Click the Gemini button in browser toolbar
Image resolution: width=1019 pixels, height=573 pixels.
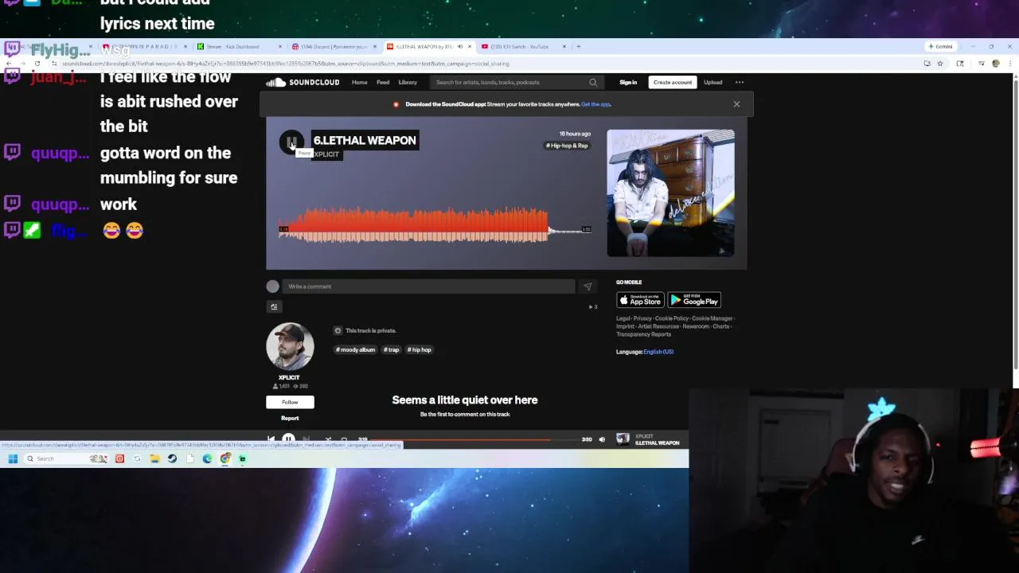[940, 46]
